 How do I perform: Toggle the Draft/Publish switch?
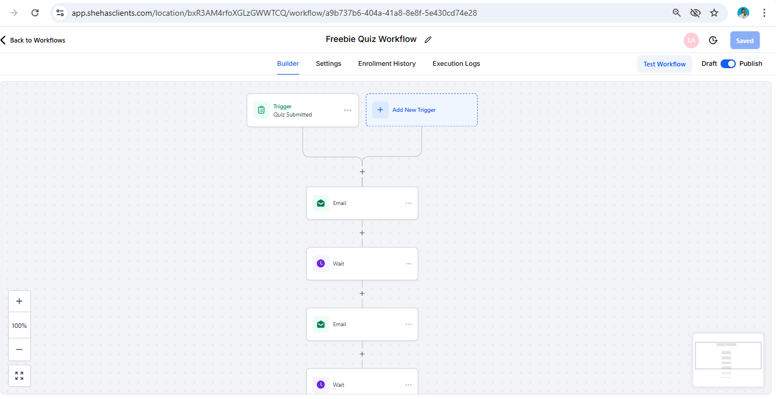[728, 64]
